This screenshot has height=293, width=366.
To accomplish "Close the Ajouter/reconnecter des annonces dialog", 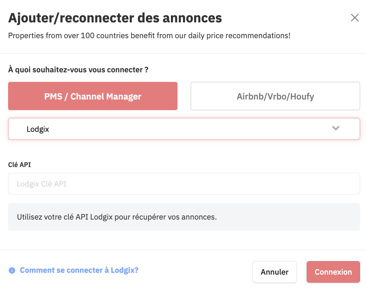I will click(355, 18).
